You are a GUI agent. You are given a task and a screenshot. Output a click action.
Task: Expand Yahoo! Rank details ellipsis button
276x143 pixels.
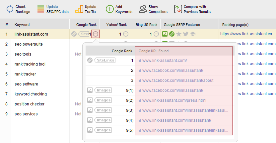click(x=125, y=34)
